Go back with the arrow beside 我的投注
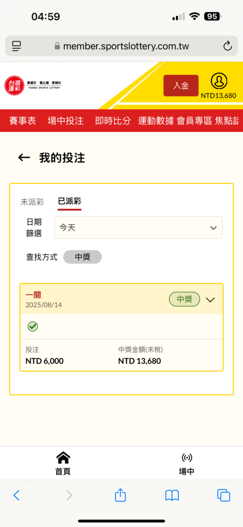The height and width of the screenshot is (527, 243). [24, 158]
